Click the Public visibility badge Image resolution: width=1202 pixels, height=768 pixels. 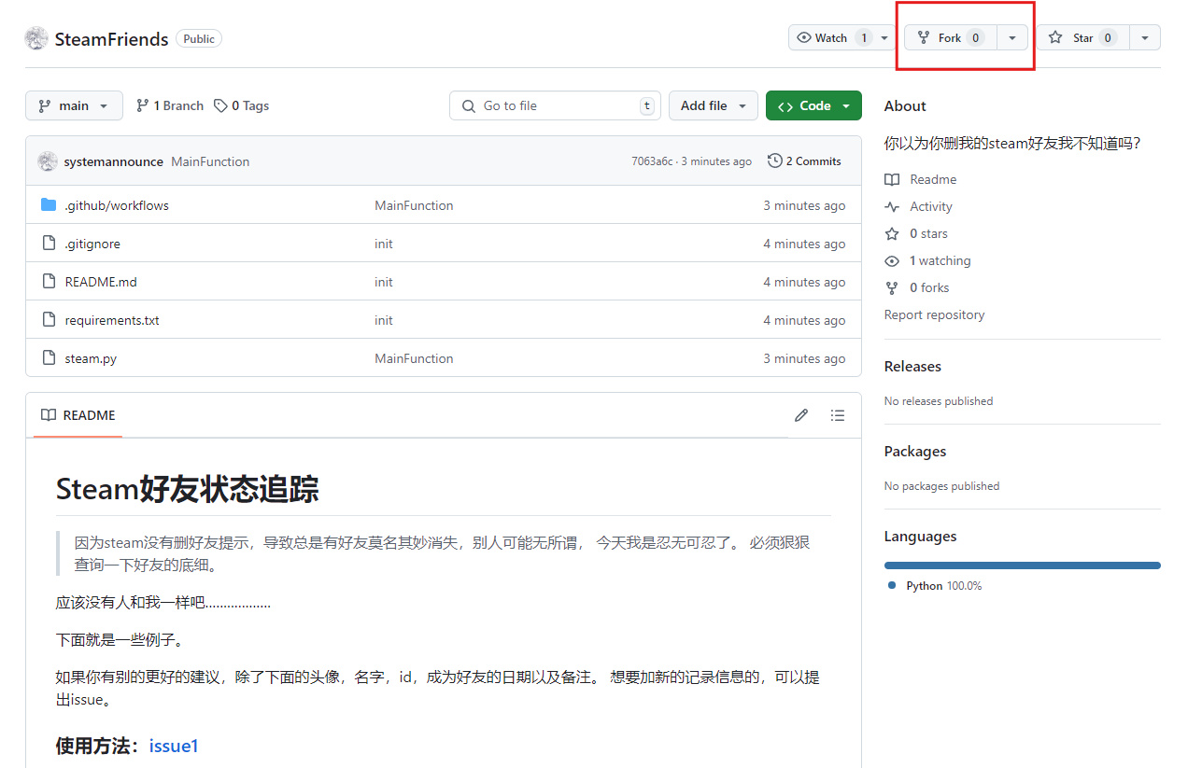click(199, 38)
